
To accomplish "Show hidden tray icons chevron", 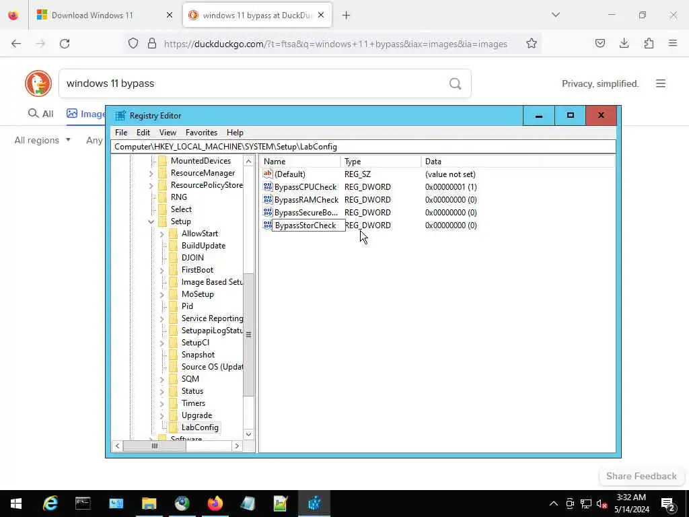I will (x=554, y=504).
